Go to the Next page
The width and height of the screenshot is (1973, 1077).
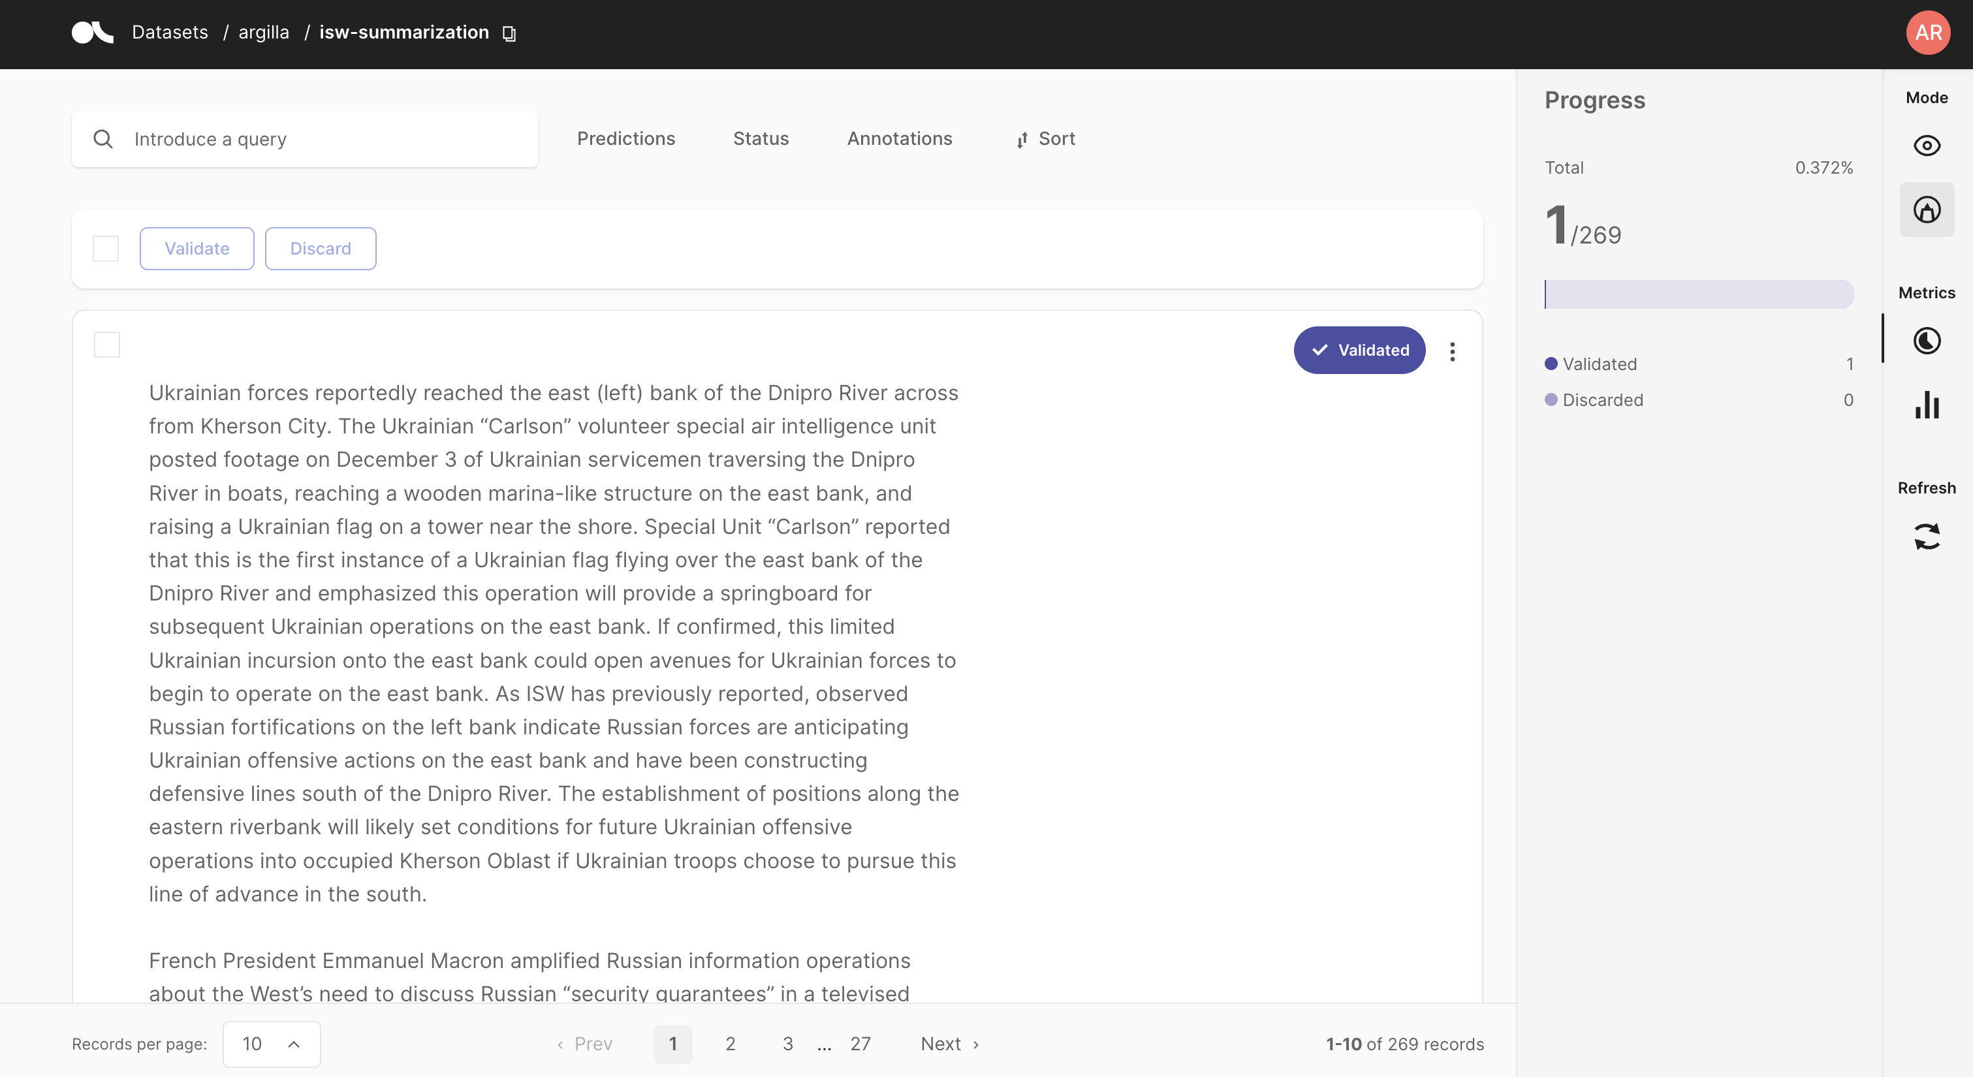pyautogui.click(x=950, y=1043)
